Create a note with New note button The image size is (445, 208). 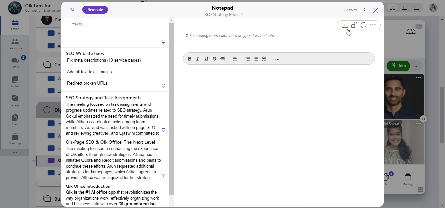(95, 10)
